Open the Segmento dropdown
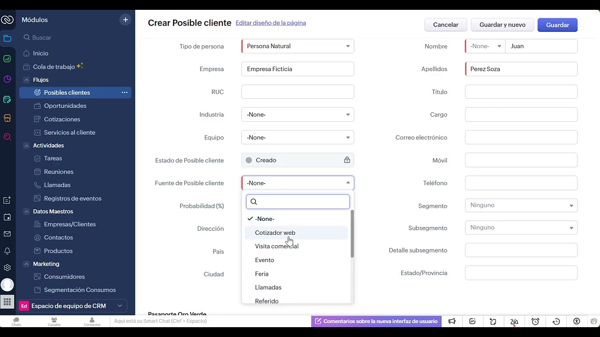The image size is (600, 337). [x=521, y=205]
